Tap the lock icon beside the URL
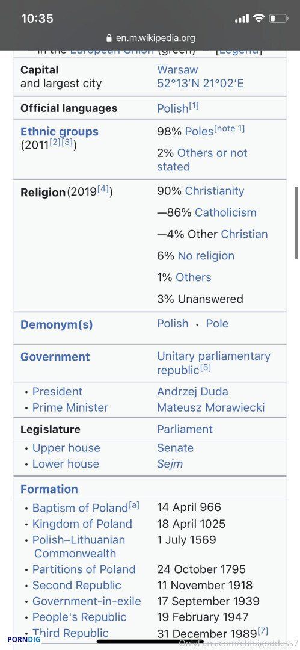The width and height of the screenshot is (300, 650). point(109,38)
